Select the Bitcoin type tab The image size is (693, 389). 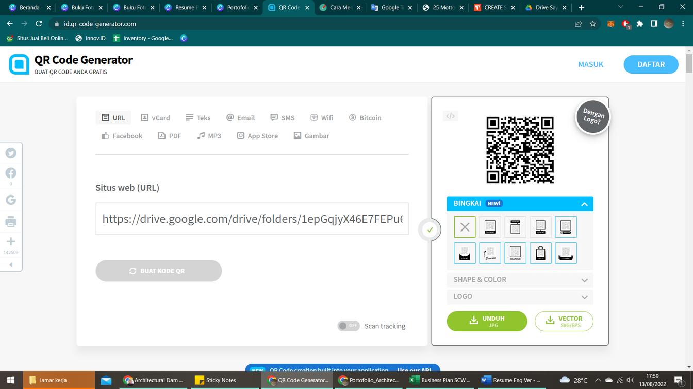365,118
